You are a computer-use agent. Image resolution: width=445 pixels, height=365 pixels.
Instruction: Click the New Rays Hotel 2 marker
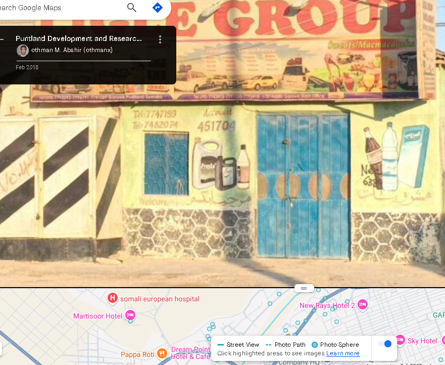point(362,305)
